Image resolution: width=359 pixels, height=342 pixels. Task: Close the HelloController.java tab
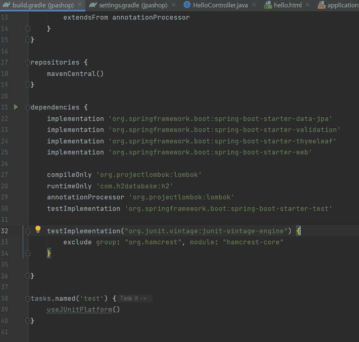[254, 4]
